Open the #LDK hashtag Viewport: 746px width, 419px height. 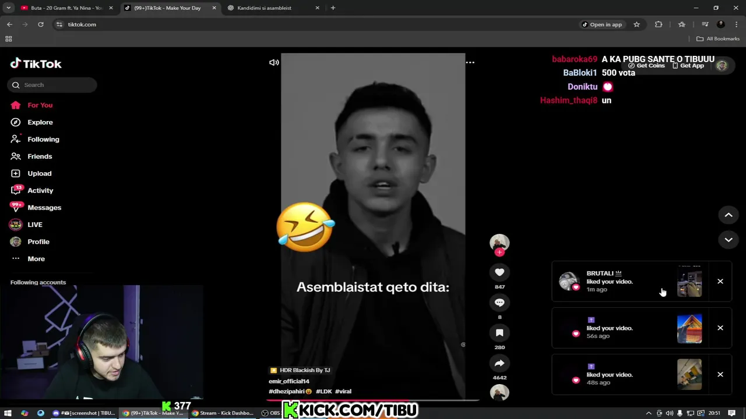323,392
